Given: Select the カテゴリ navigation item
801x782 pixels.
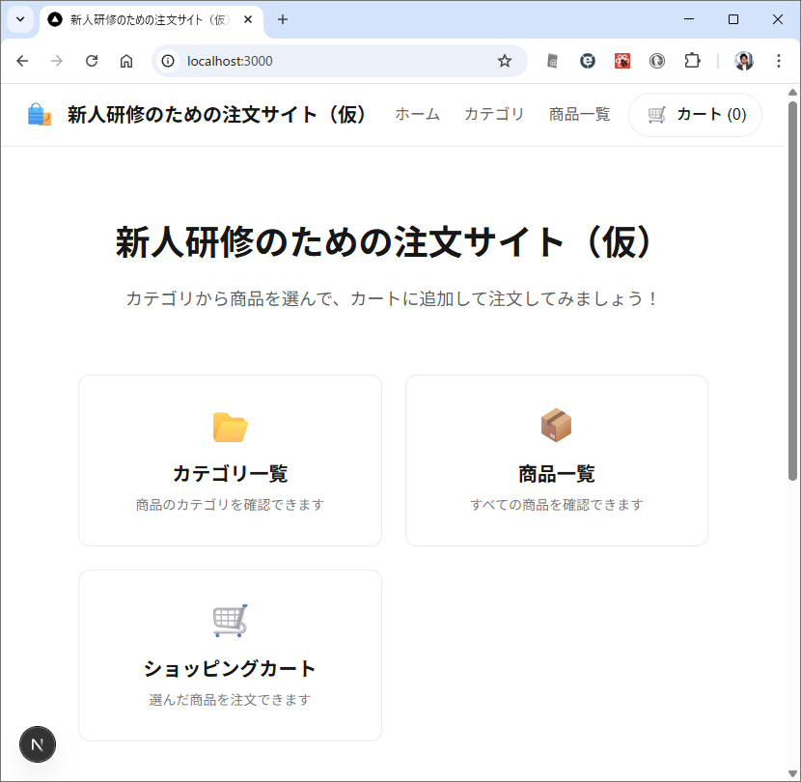Looking at the screenshot, I should click(494, 115).
